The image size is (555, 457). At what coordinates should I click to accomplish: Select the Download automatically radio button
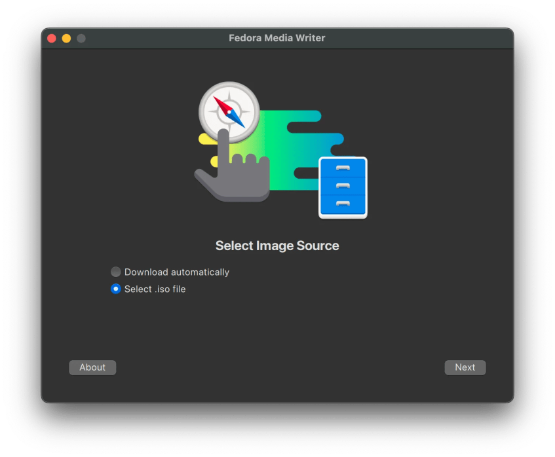click(x=115, y=272)
